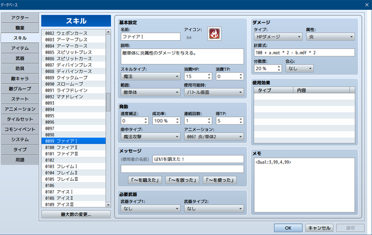The width and height of the screenshot is (372, 235).
Task: Click the 名前 field containing ファイアⅠ
Action: point(151,37)
